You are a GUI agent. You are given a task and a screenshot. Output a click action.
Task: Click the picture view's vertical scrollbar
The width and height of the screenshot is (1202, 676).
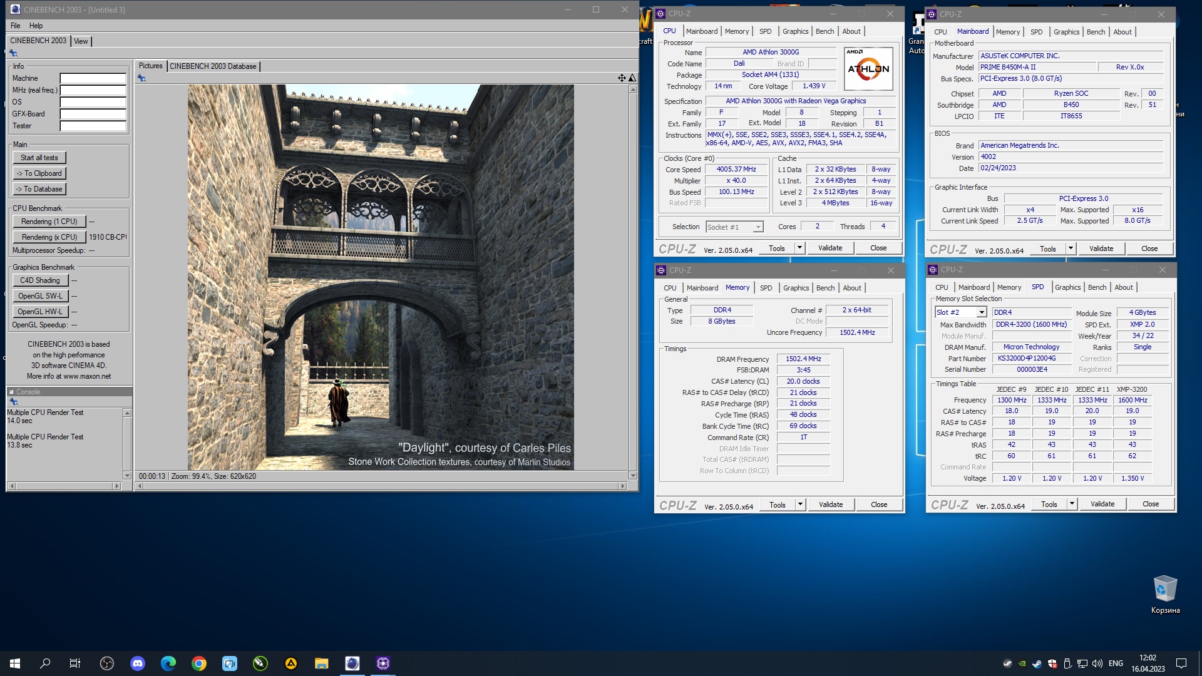[633, 282]
